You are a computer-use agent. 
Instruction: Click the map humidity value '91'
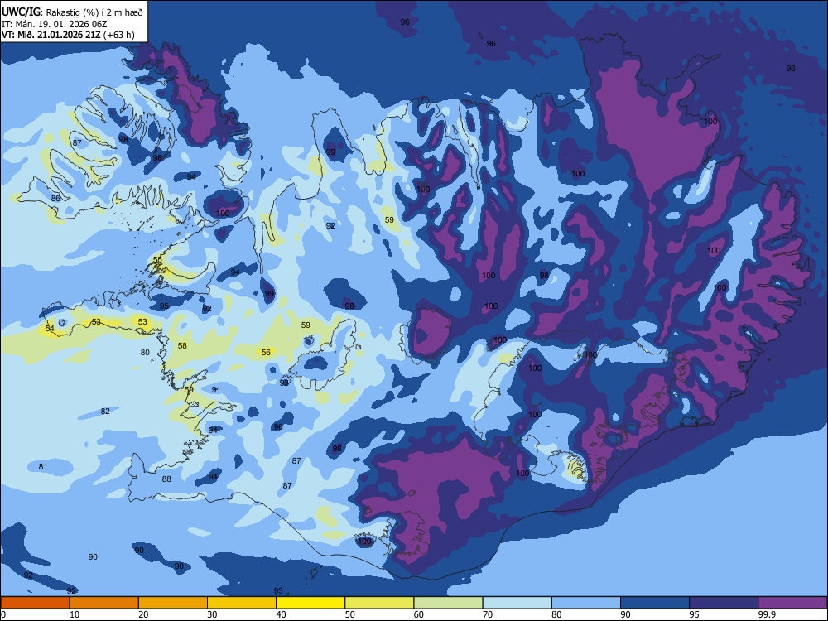tap(215, 390)
